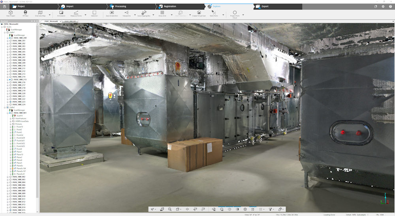Screen dimensions: 395x216
Task: Click the zoom magnifier in bottom toolbar
Action: click(x=169, y=209)
